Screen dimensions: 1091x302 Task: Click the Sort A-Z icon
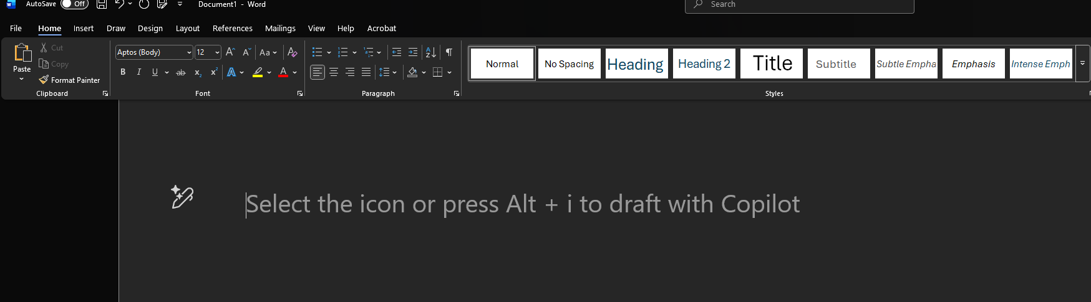click(x=431, y=52)
